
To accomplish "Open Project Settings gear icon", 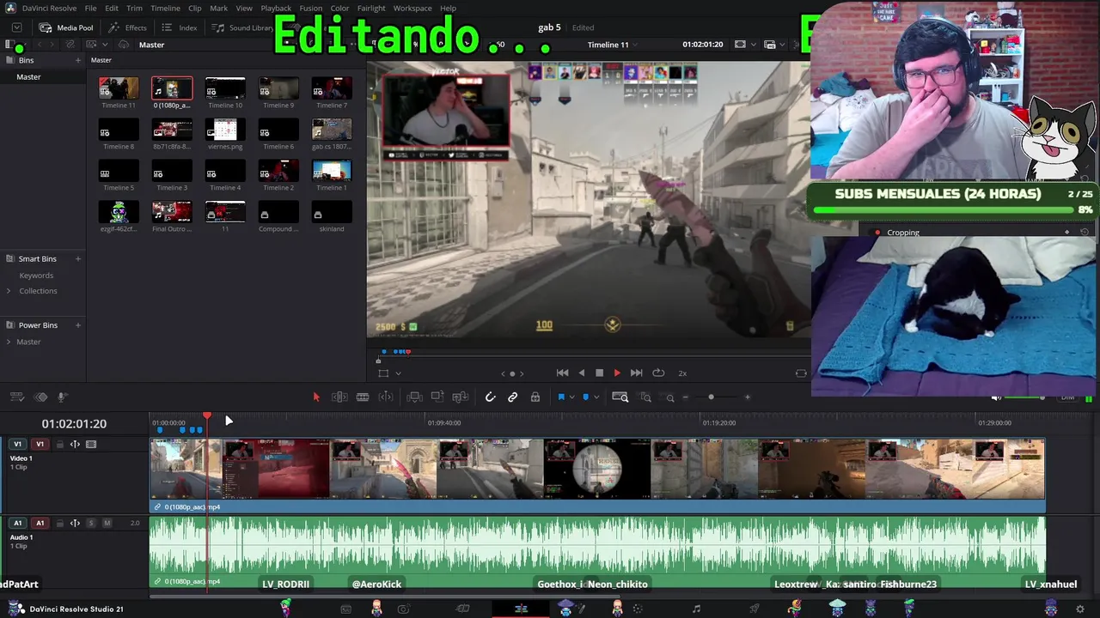I will (1080, 609).
